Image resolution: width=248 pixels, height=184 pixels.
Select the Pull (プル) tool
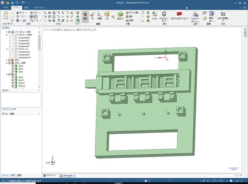click(x=92, y=16)
